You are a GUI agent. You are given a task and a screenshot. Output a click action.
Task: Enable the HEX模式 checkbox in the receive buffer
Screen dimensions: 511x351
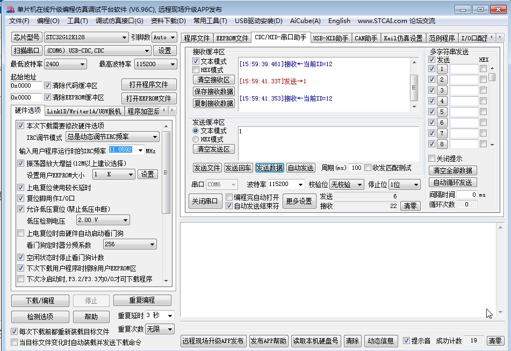point(196,70)
